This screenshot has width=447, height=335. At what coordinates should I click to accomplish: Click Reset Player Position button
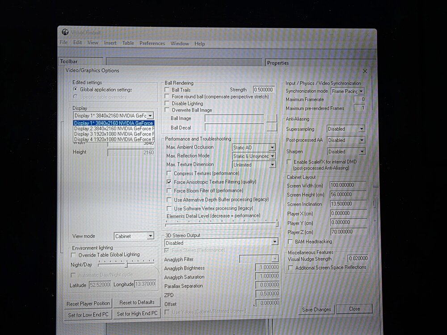click(x=88, y=304)
